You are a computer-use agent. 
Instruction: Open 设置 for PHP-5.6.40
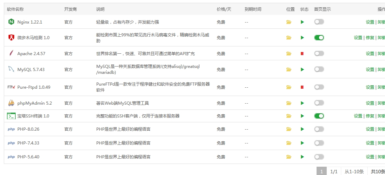click(370, 157)
